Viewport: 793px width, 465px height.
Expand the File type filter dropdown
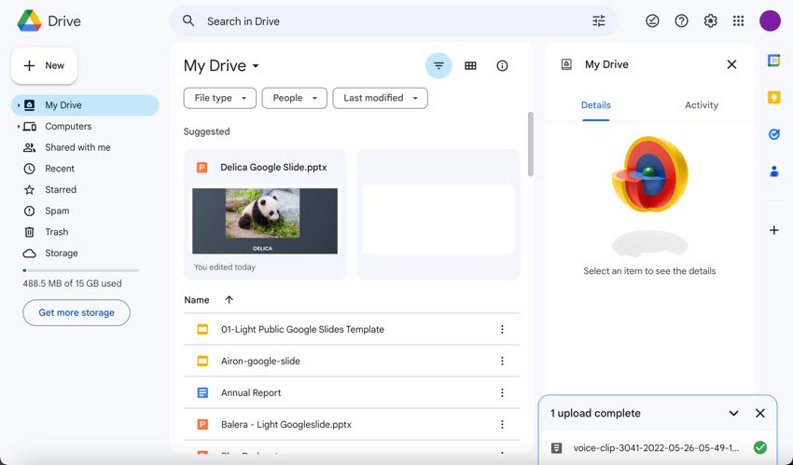pos(220,98)
